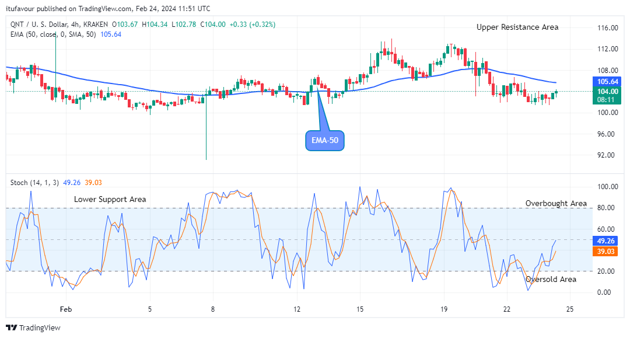
Task: Click the Stoch blue value 49.26 in legend
Action: point(72,183)
